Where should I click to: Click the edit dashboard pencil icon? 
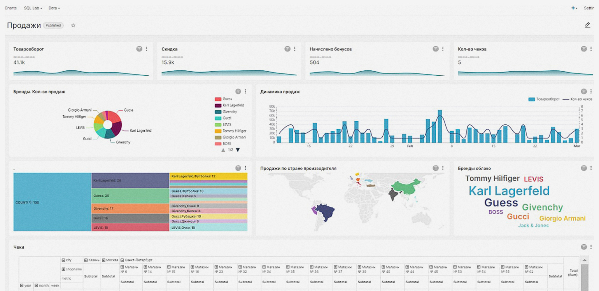587,25
